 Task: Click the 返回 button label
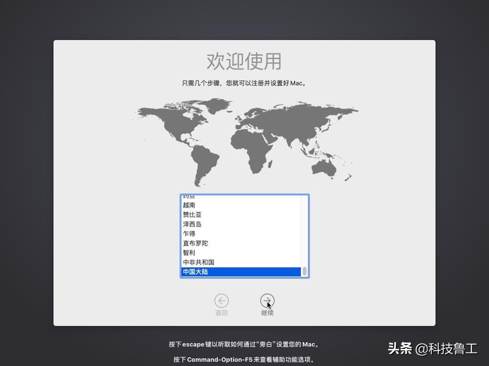222,313
